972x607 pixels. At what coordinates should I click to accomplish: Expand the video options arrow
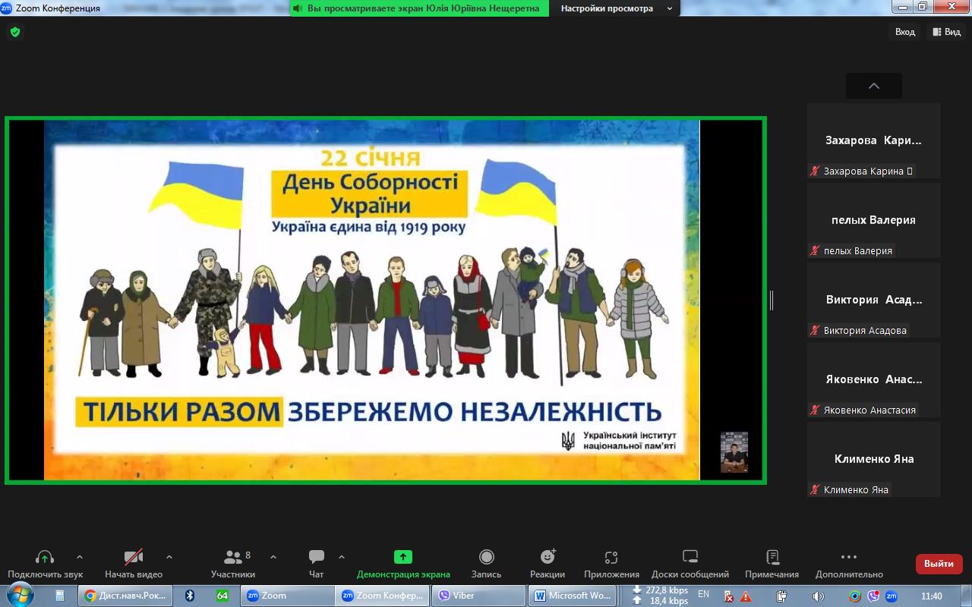(x=169, y=557)
